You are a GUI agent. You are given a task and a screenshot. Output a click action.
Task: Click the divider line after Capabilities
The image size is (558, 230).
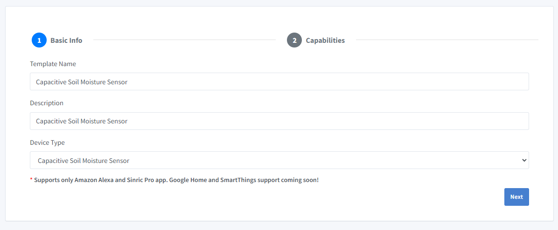coord(446,40)
